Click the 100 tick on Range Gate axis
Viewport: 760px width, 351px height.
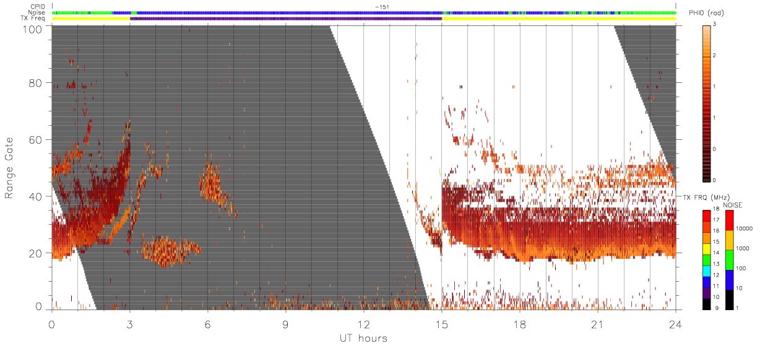[32, 29]
